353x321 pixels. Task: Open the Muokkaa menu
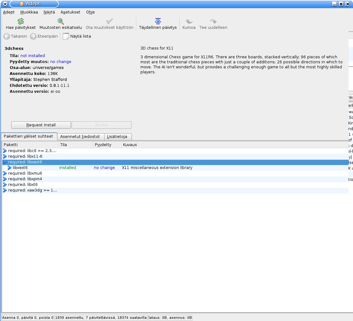[x=29, y=12]
